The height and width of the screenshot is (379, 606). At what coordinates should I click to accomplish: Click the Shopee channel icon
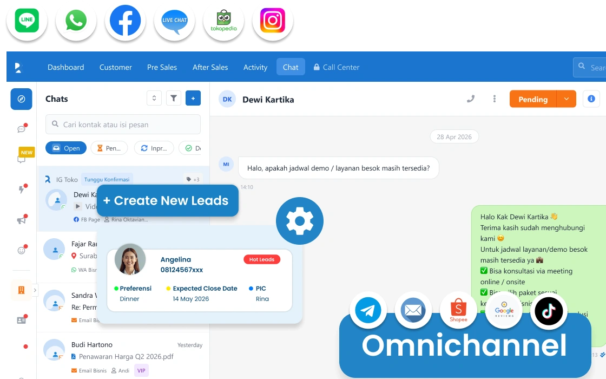click(x=458, y=310)
